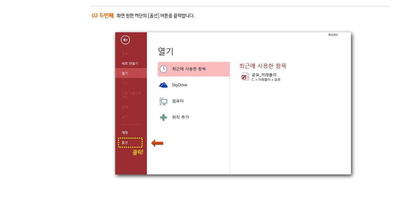The image size is (404, 206).
Task: Open the 계정 page
Action: (x=125, y=132)
